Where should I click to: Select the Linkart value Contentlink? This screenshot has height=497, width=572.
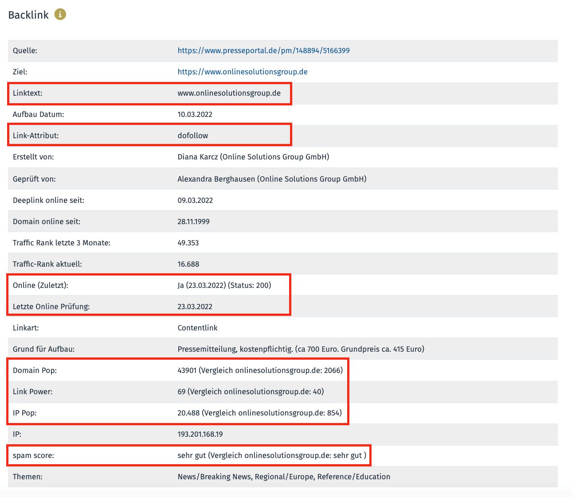click(197, 328)
